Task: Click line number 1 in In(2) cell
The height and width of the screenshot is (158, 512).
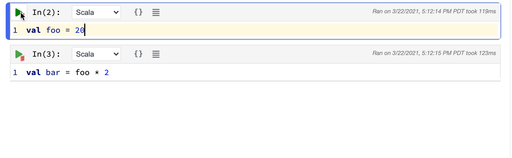Action: 15,30
